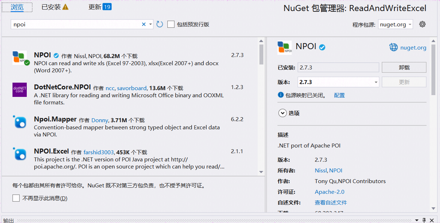Expand the Options section chevron
The image size is (440, 223).
pos(282,113)
